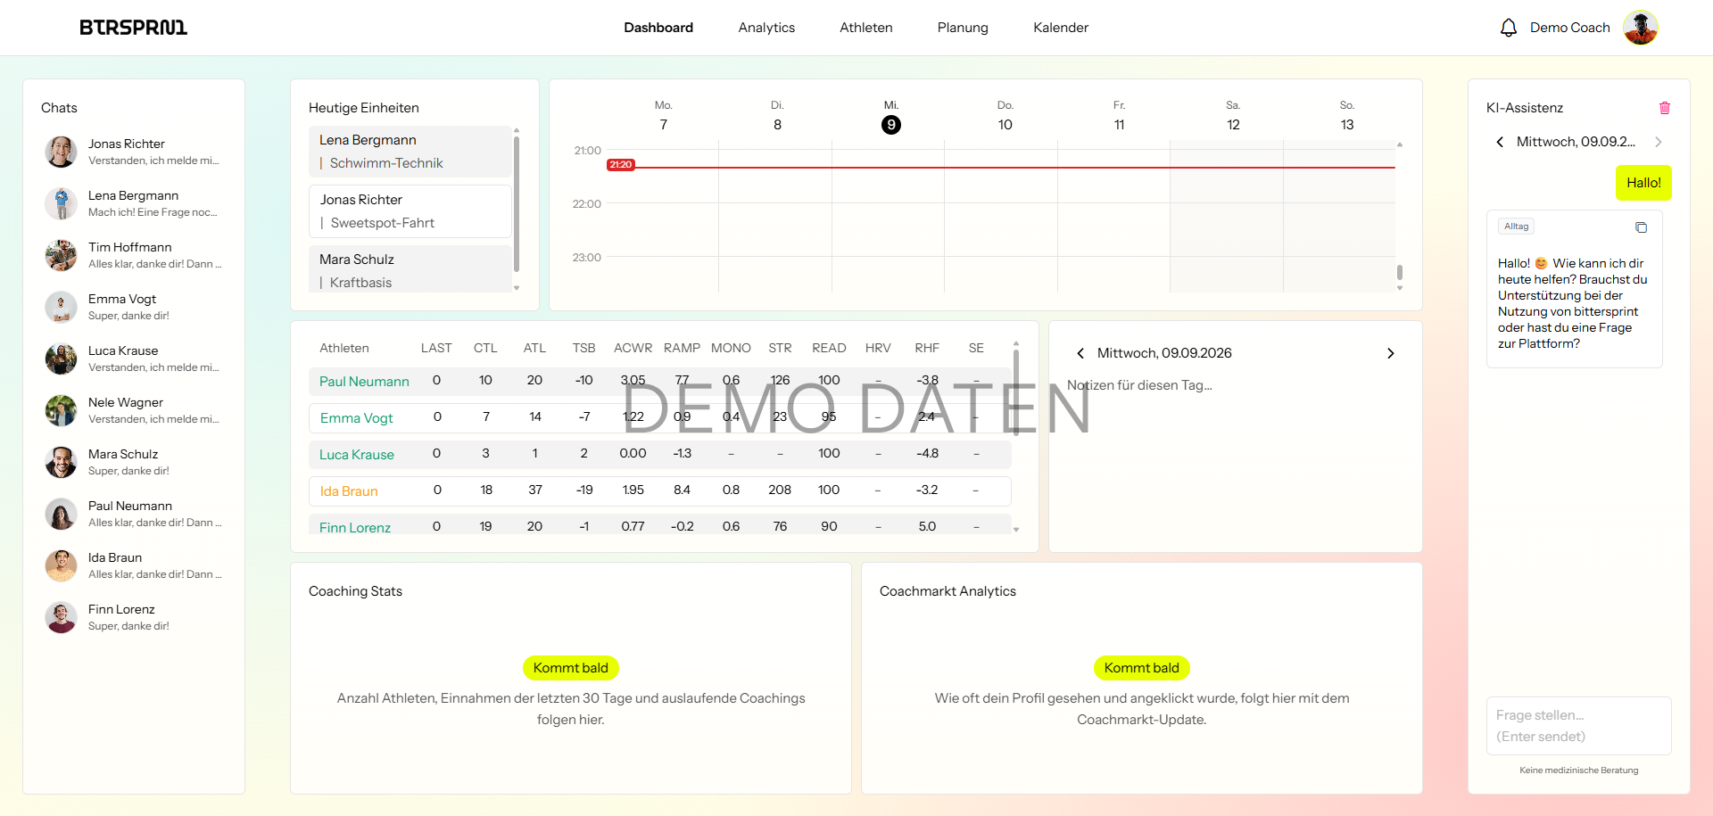Open athlete Paul Neumann link
Screen dimensions: 1713x816
pos(364,381)
